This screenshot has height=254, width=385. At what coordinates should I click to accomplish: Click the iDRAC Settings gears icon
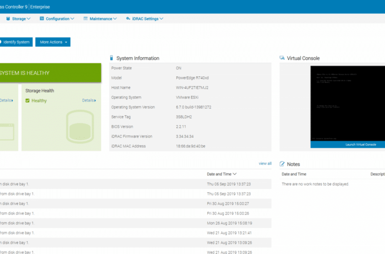pos(128,19)
